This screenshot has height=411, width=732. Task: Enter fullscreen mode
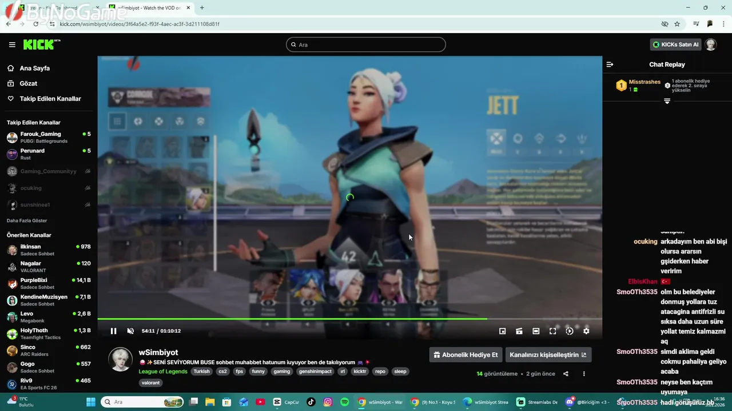552,331
